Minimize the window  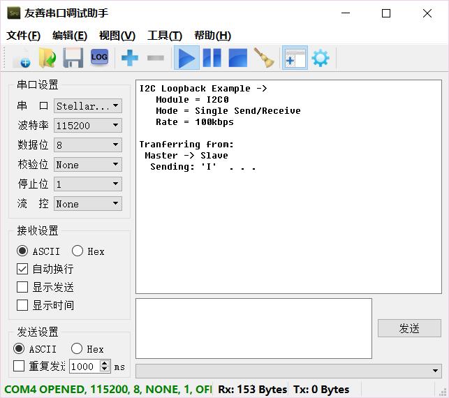pyautogui.click(x=346, y=13)
